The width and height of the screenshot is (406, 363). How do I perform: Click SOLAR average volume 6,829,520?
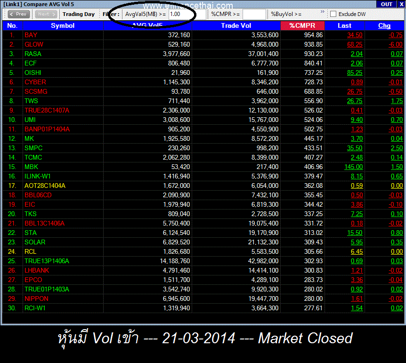click(176, 242)
